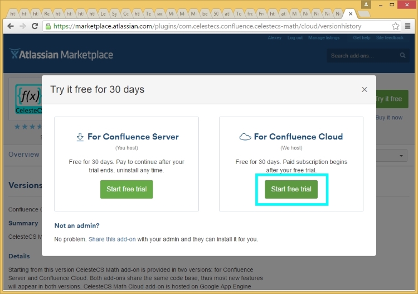Viewport: 418px width, 294px height.
Task: Switch to the 'Cc' browser tab
Action: click(125, 13)
